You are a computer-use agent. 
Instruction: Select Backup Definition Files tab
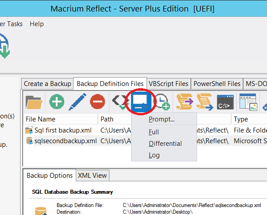pyautogui.click(x=110, y=83)
